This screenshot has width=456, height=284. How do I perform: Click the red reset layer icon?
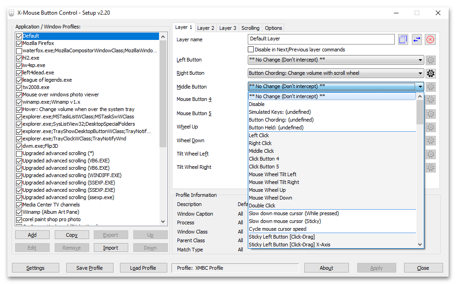point(430,39)
